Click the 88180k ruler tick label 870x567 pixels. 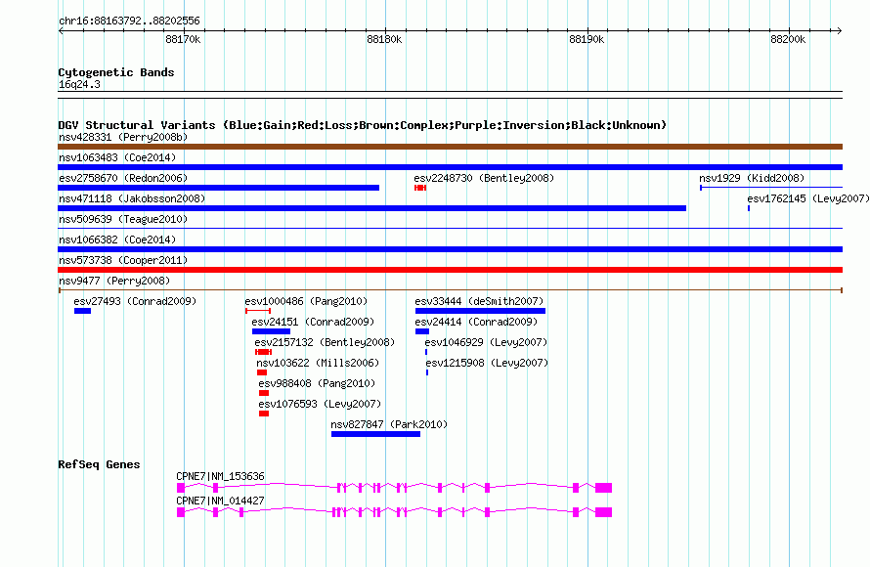click(384, 39)
